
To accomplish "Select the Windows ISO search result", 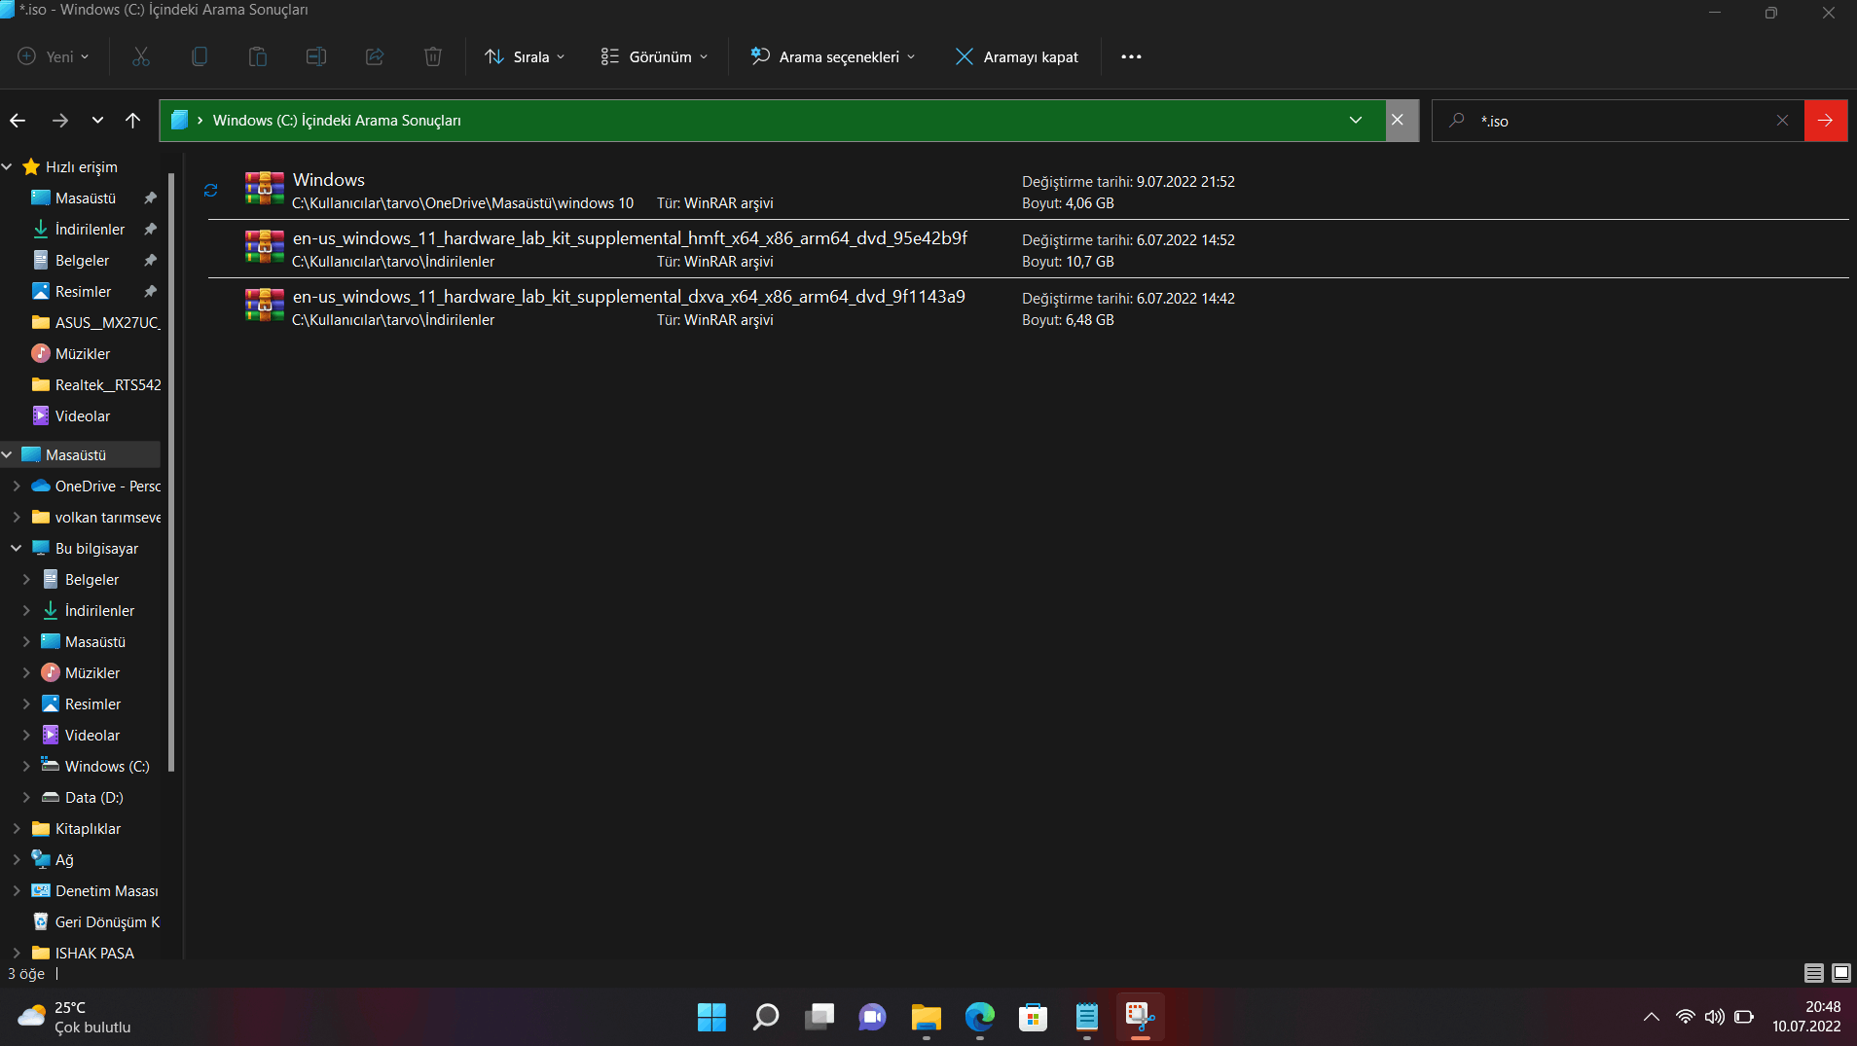I will click(1028, 191).
